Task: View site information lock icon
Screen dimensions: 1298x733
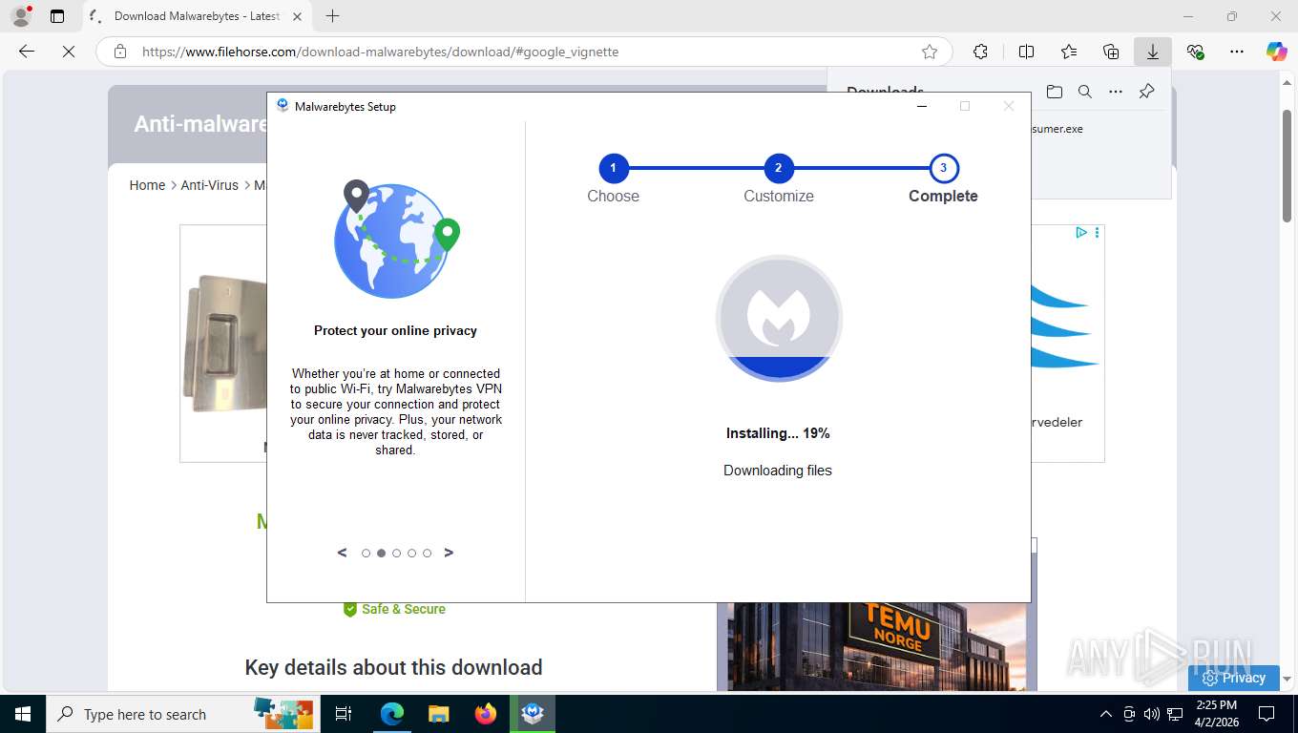Action: click(120, 52)
